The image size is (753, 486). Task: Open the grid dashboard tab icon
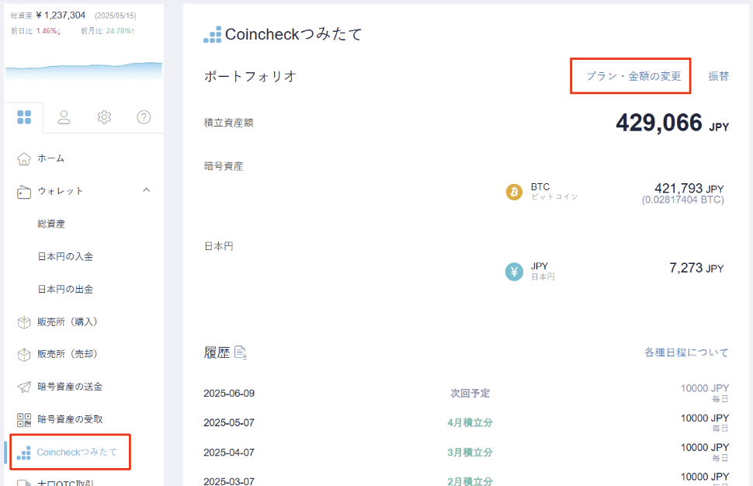pyautogui.click(x=24, y=117)
